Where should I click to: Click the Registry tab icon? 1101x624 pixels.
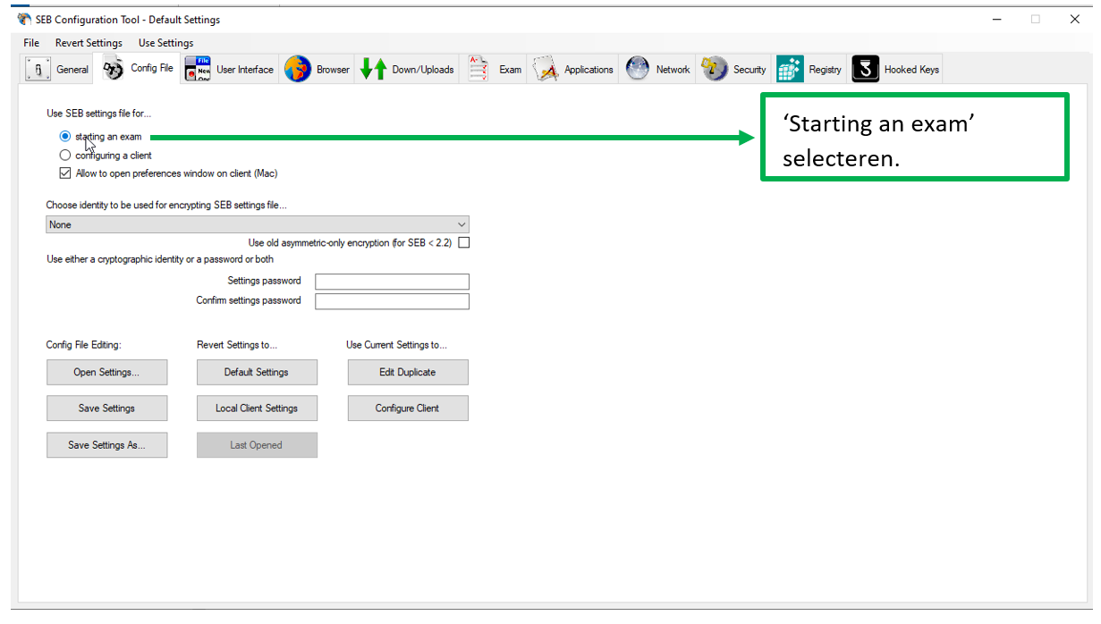coord(790,69)
